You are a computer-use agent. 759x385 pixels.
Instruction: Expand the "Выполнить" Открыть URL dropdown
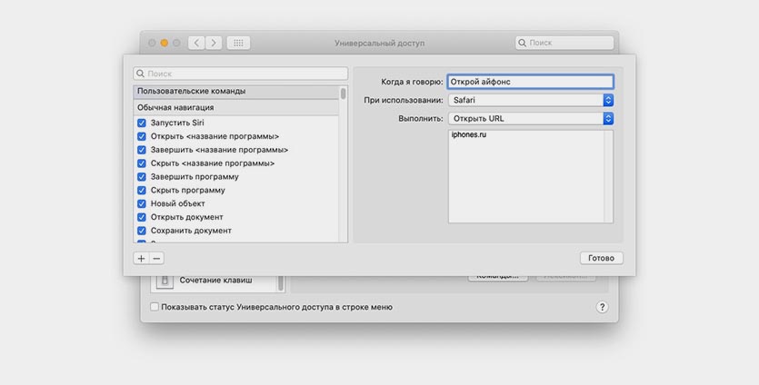point(531,118)
